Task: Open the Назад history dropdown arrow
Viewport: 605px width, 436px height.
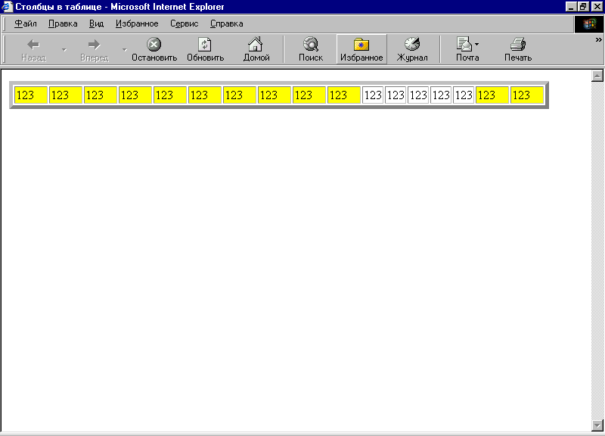Action: pyautogui.click(x=64, y=49)
